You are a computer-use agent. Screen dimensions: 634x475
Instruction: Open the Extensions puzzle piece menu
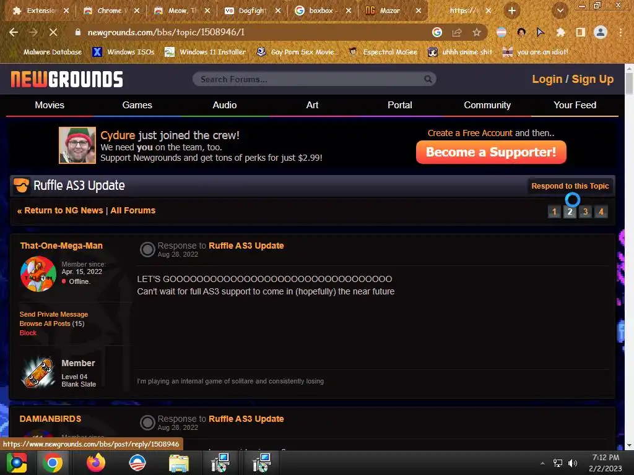[x=560, y=32]
